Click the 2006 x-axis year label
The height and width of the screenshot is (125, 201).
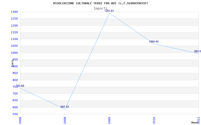pos(20,120)
